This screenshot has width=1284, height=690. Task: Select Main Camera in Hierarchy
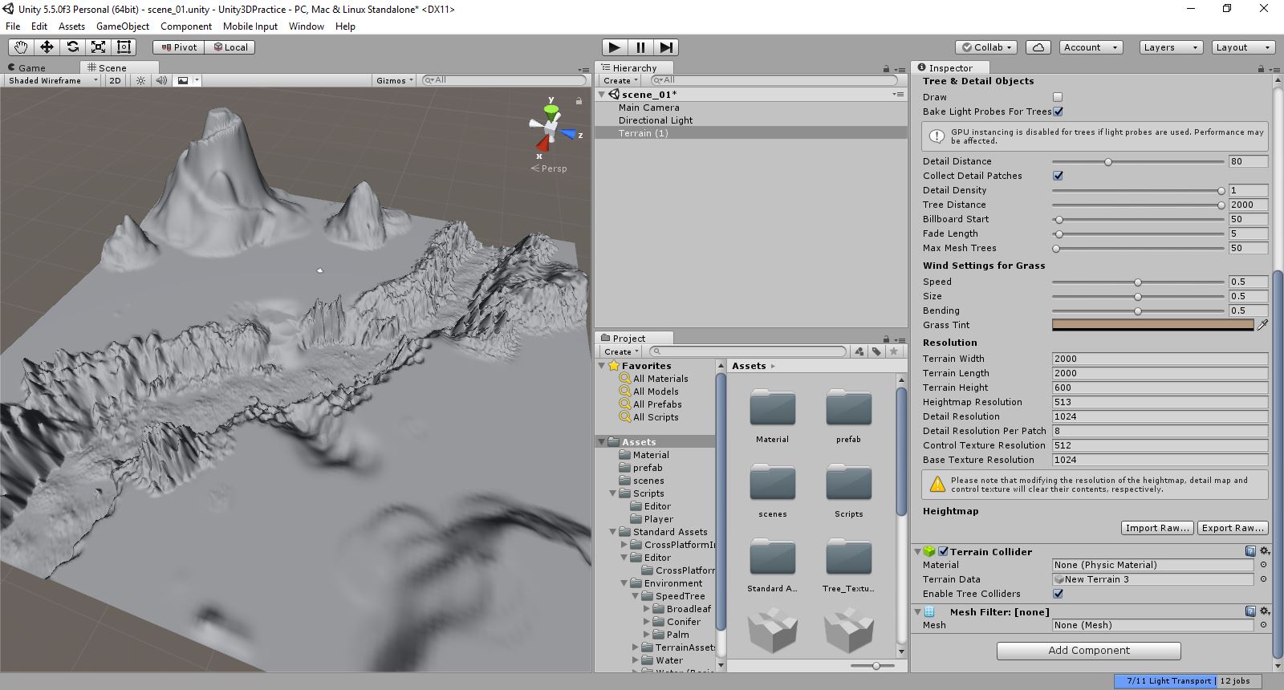[648, 108]
